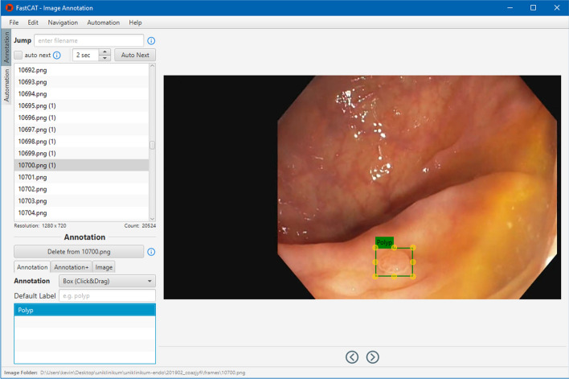
Task: Switch to the Annotation+ tab
Action: click(x=72, y=266)
